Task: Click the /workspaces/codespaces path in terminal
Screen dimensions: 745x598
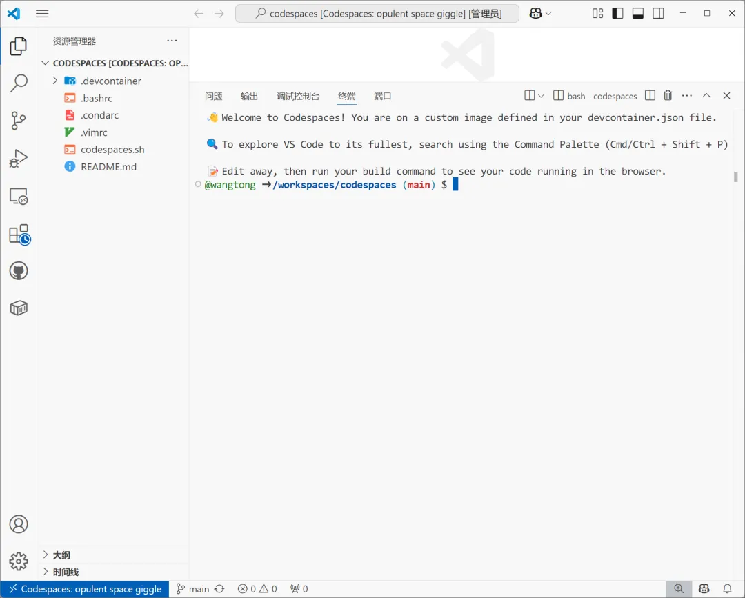Action: [335, 185]
